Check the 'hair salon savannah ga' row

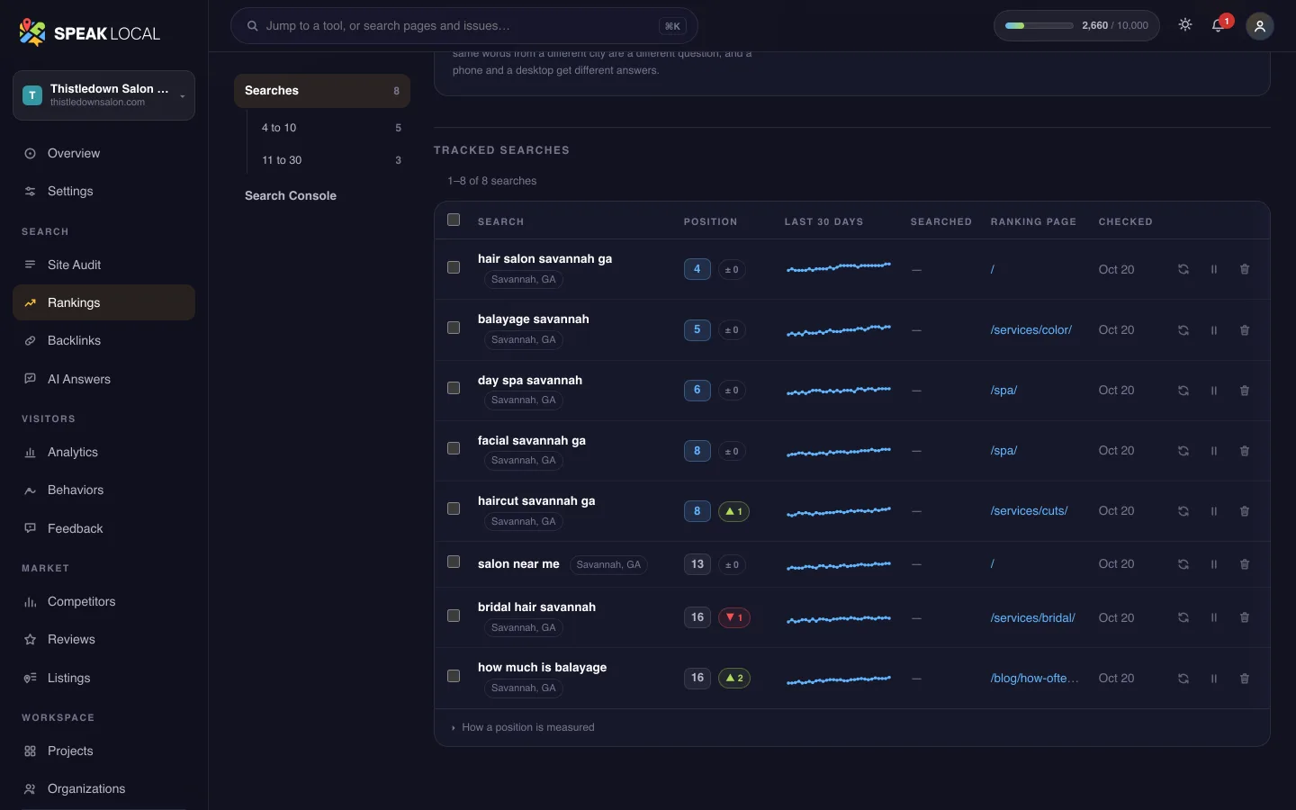click(454, 267)
